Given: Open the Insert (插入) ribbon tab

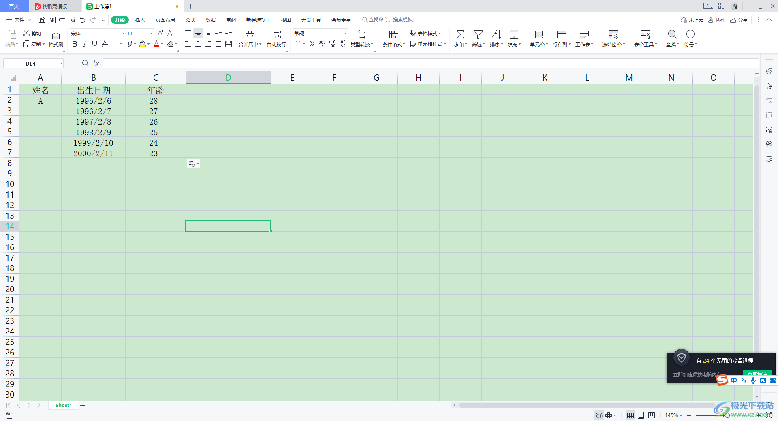Looking at the screenshot, I should point(140,20).
